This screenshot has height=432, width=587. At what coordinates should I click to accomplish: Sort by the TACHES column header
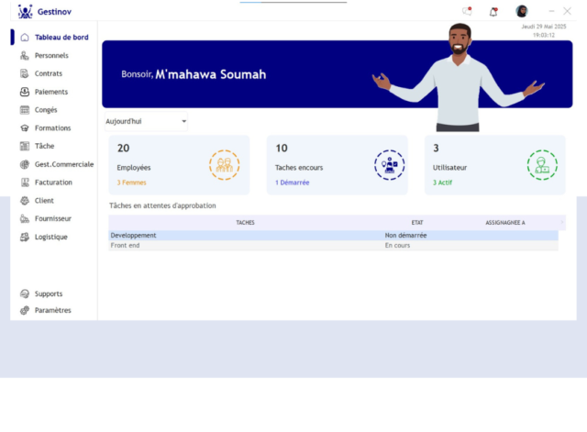[245, 222]
